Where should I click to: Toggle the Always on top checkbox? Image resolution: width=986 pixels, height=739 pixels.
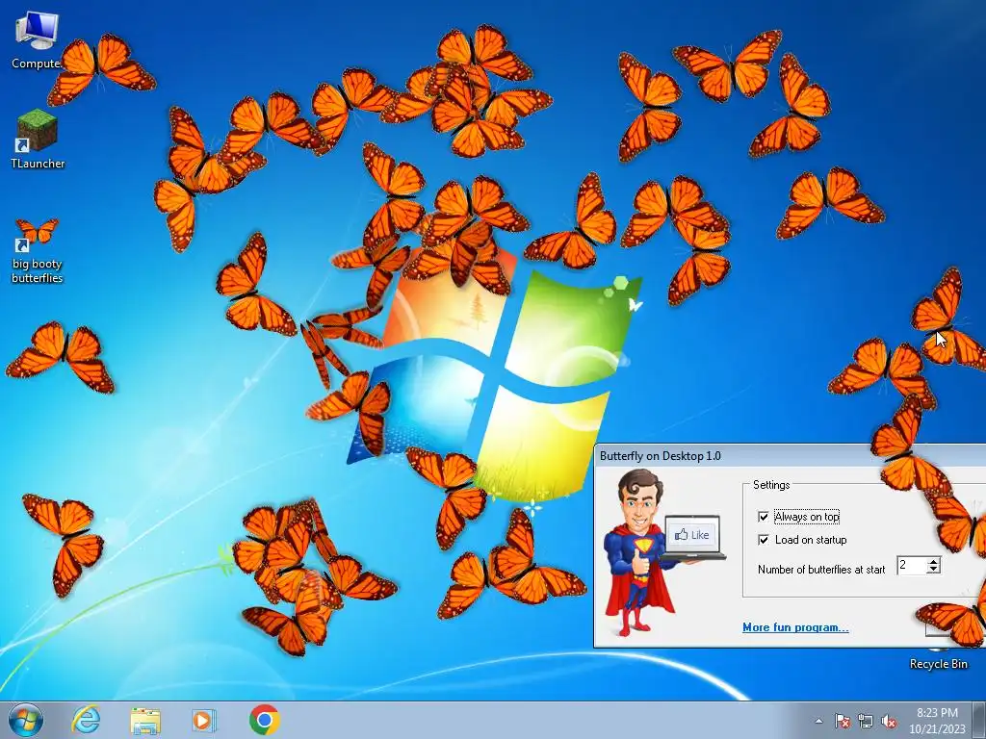tap(764, 517)
